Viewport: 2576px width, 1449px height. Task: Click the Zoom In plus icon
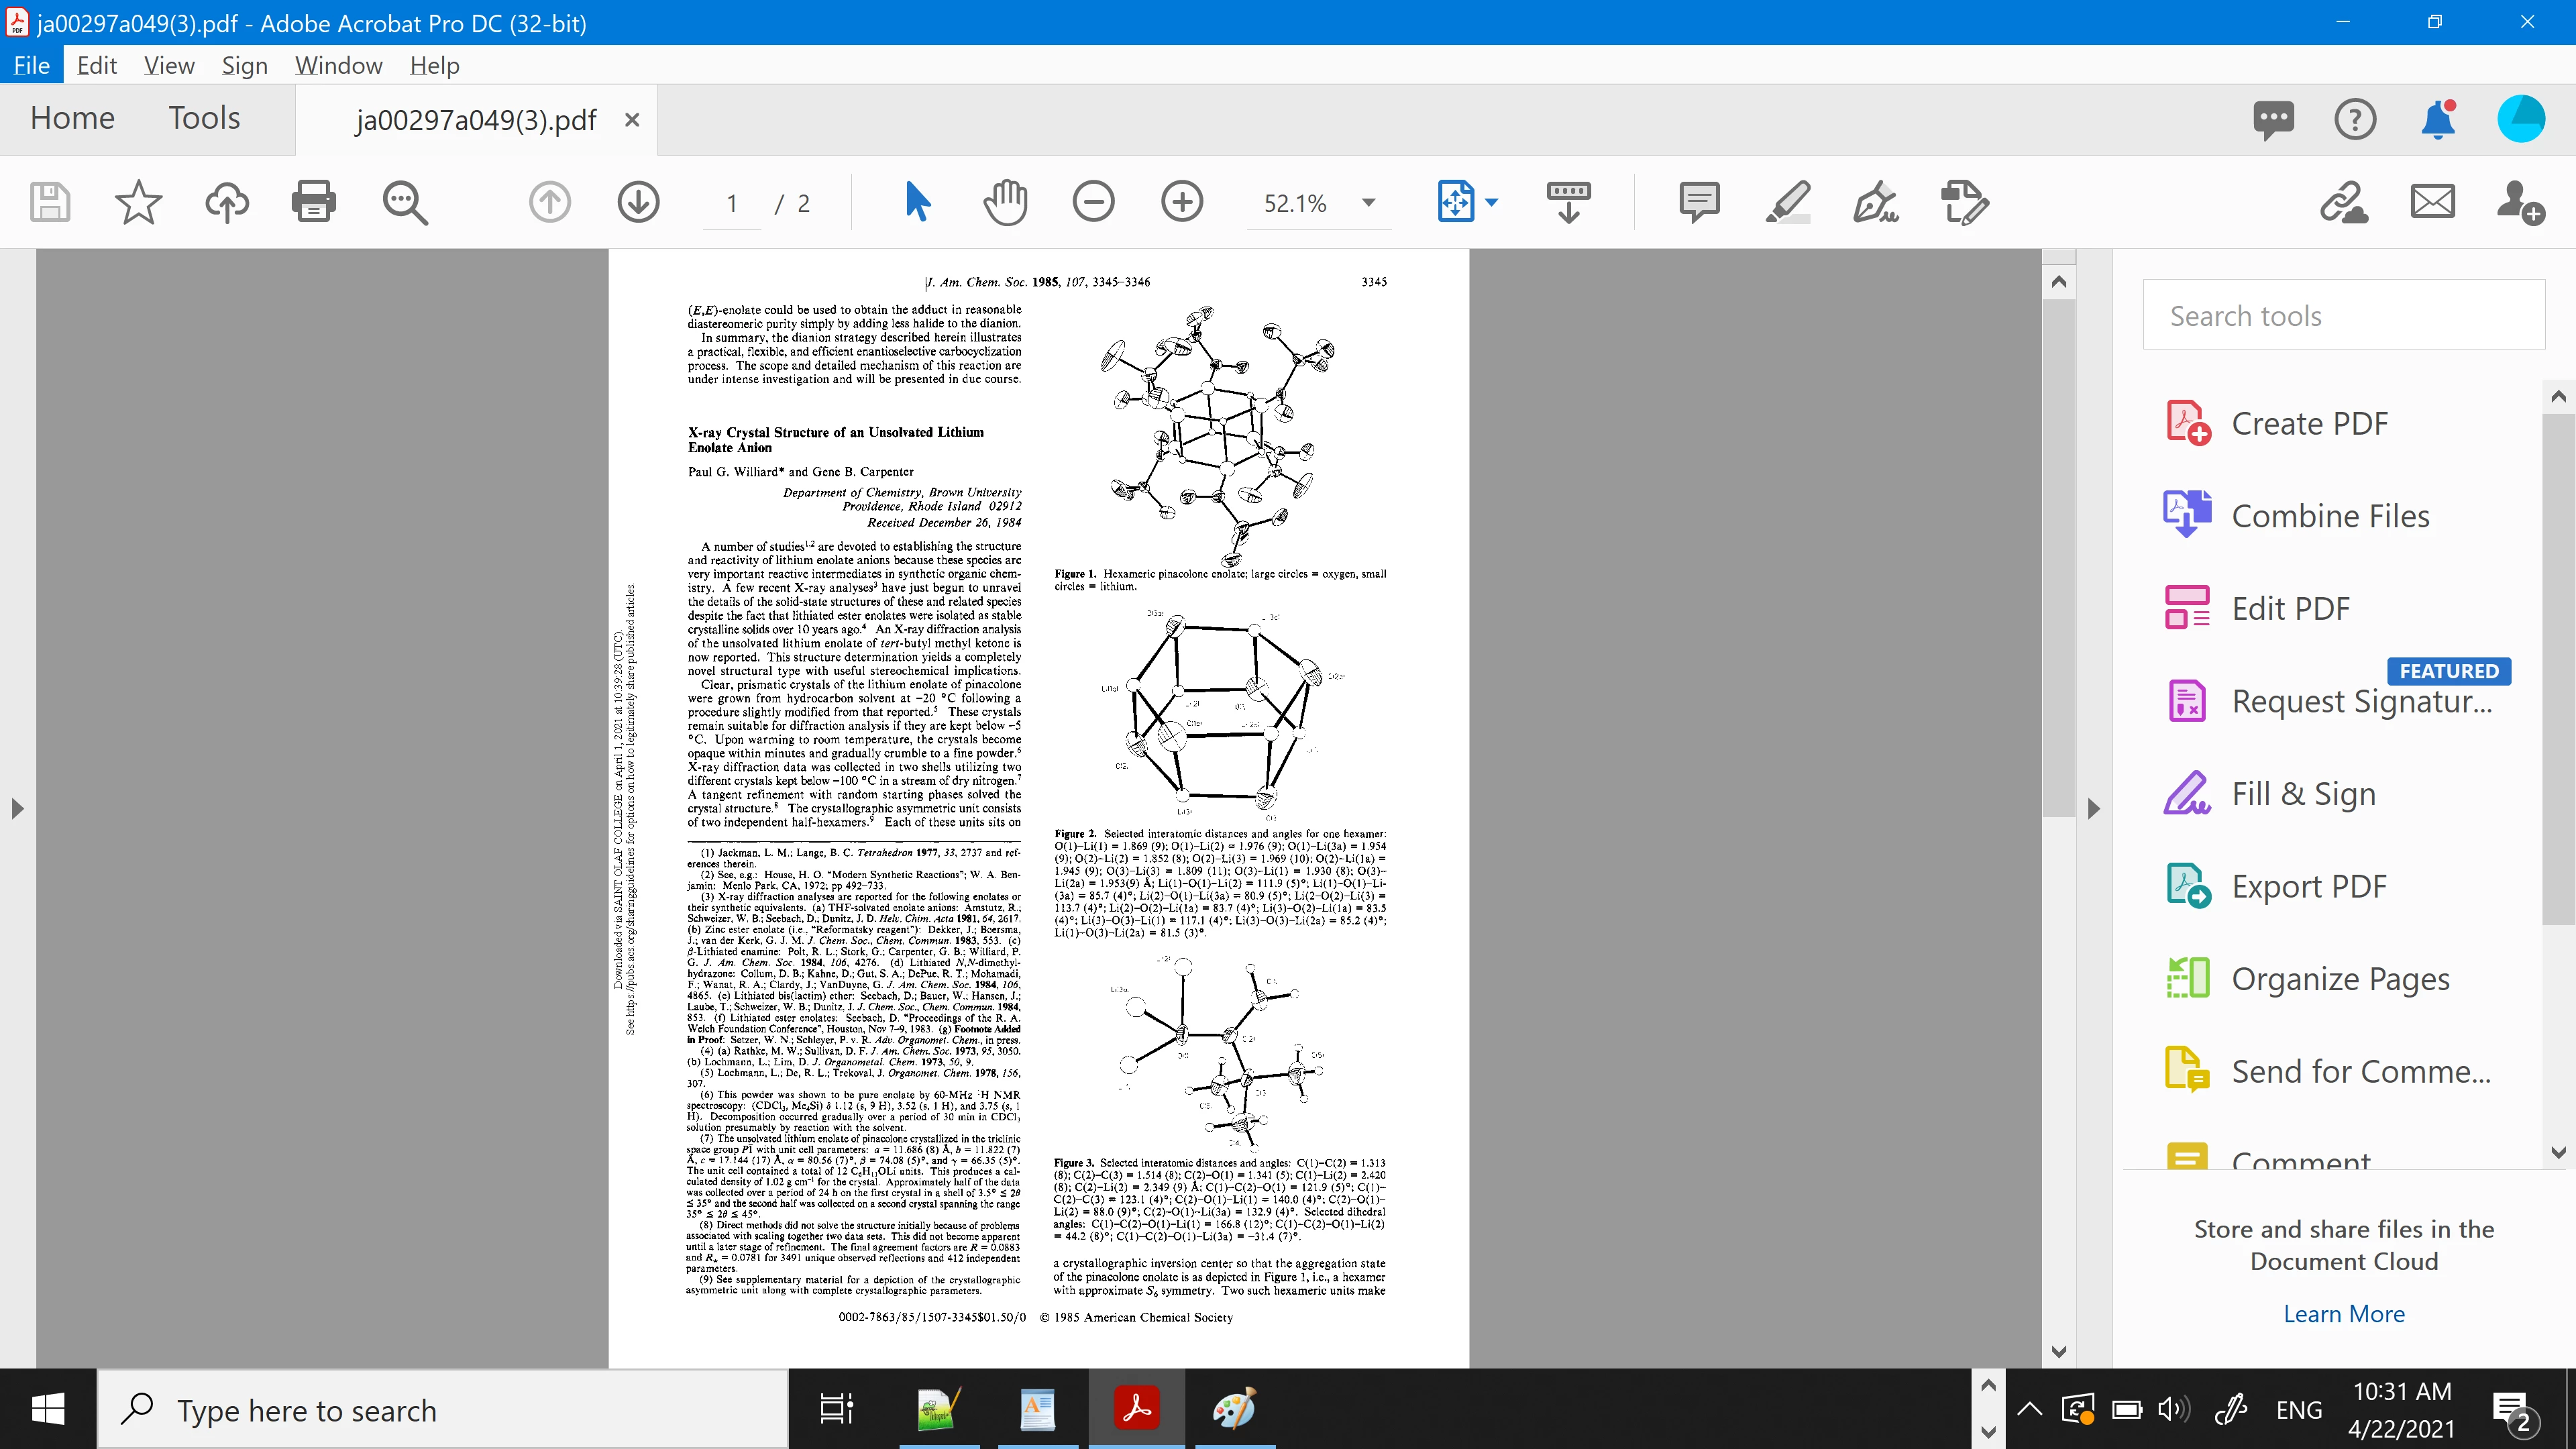1182,202
